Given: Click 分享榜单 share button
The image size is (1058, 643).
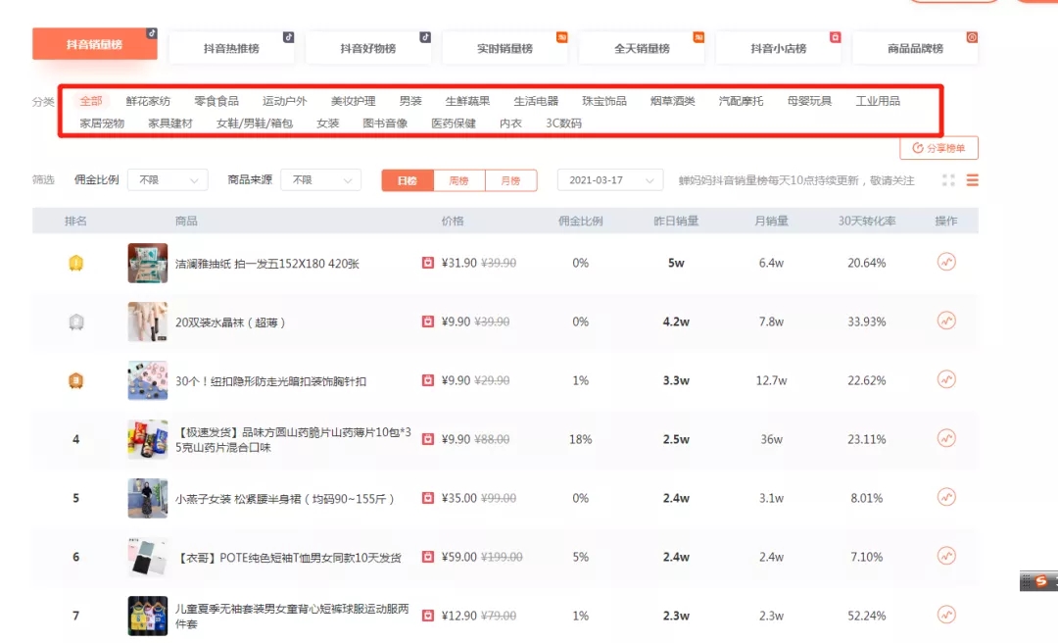Looking at the screenshot, I should click(938, 148).
